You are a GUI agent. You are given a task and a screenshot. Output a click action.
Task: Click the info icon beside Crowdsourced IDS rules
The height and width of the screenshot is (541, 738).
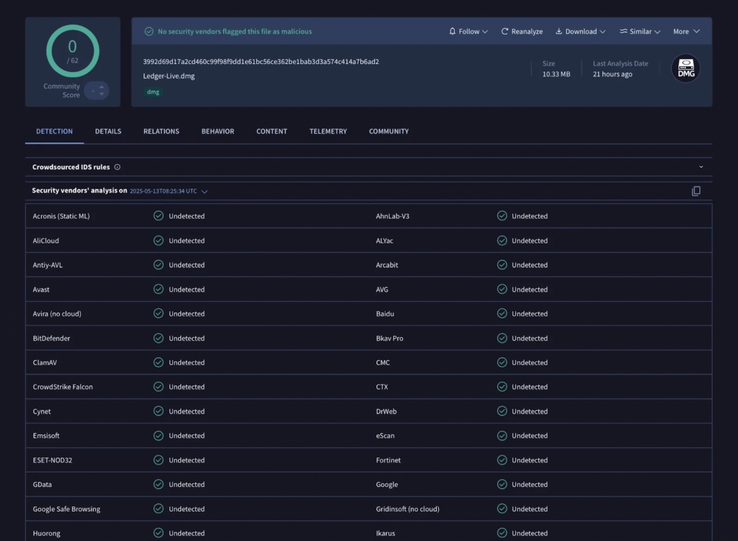[x=117, y=167]
